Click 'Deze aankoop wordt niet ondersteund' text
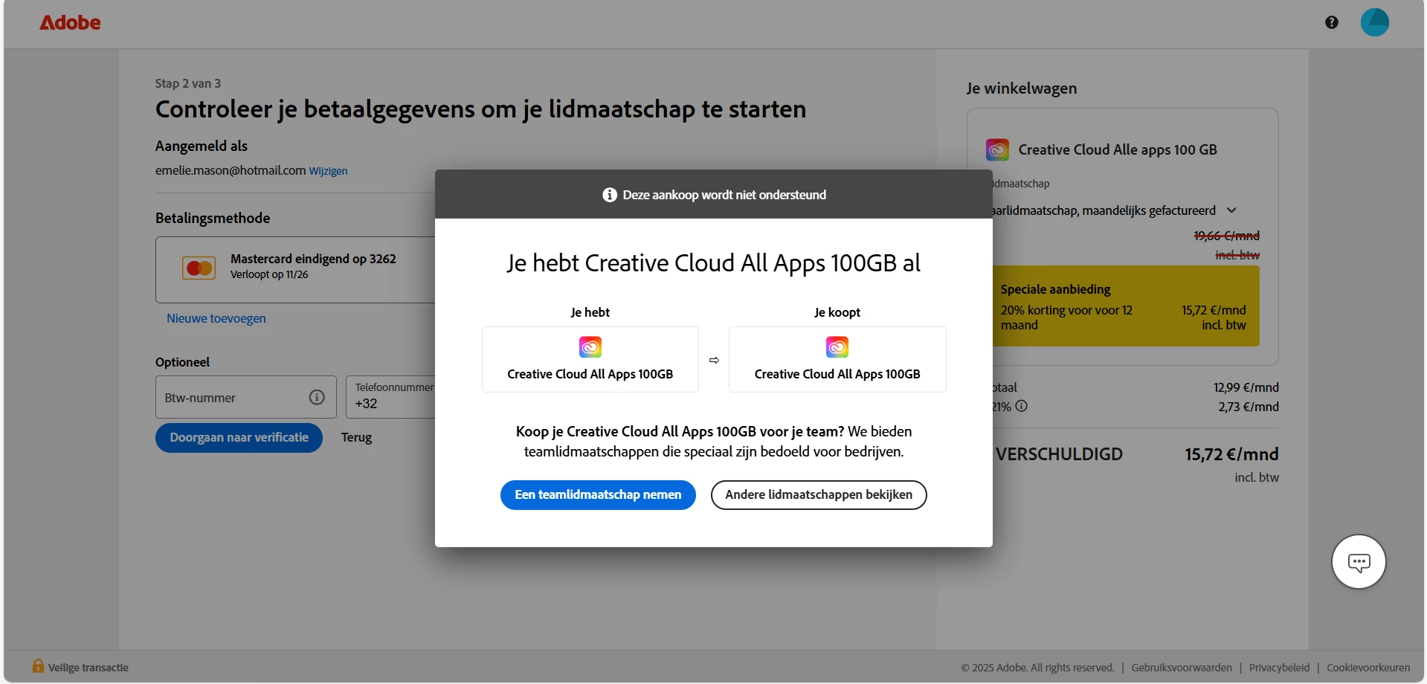This screenshot has width=1427, height=684. point(724,195)
